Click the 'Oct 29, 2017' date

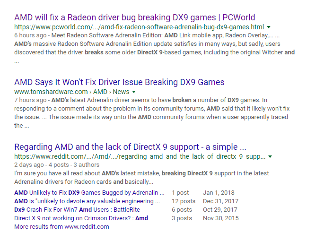[x=220, y=210]
